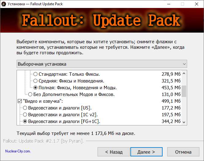Click the scrollbar thumb in component list

click(x=184, y=91)
